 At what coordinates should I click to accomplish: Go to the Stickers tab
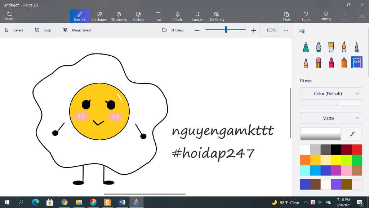[x=138, y=16]
